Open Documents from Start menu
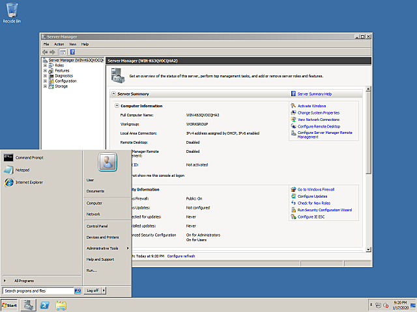Viewport: 417px width, 312px height. [95, 191]
